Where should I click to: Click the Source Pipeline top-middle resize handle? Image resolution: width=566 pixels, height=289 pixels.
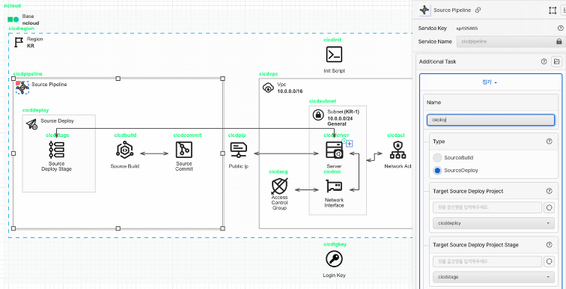tap(118, 79)
